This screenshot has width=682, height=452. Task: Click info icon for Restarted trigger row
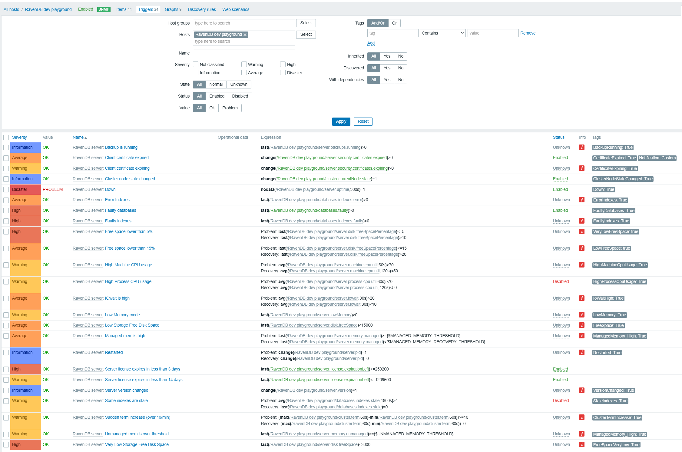(581, 352)
